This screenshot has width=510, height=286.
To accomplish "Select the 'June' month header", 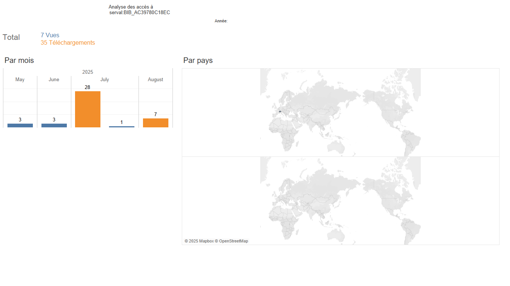I will 54,80.
